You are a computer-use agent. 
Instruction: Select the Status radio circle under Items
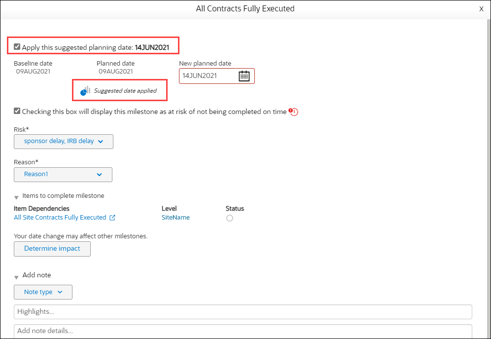click(x=229, y=218)
